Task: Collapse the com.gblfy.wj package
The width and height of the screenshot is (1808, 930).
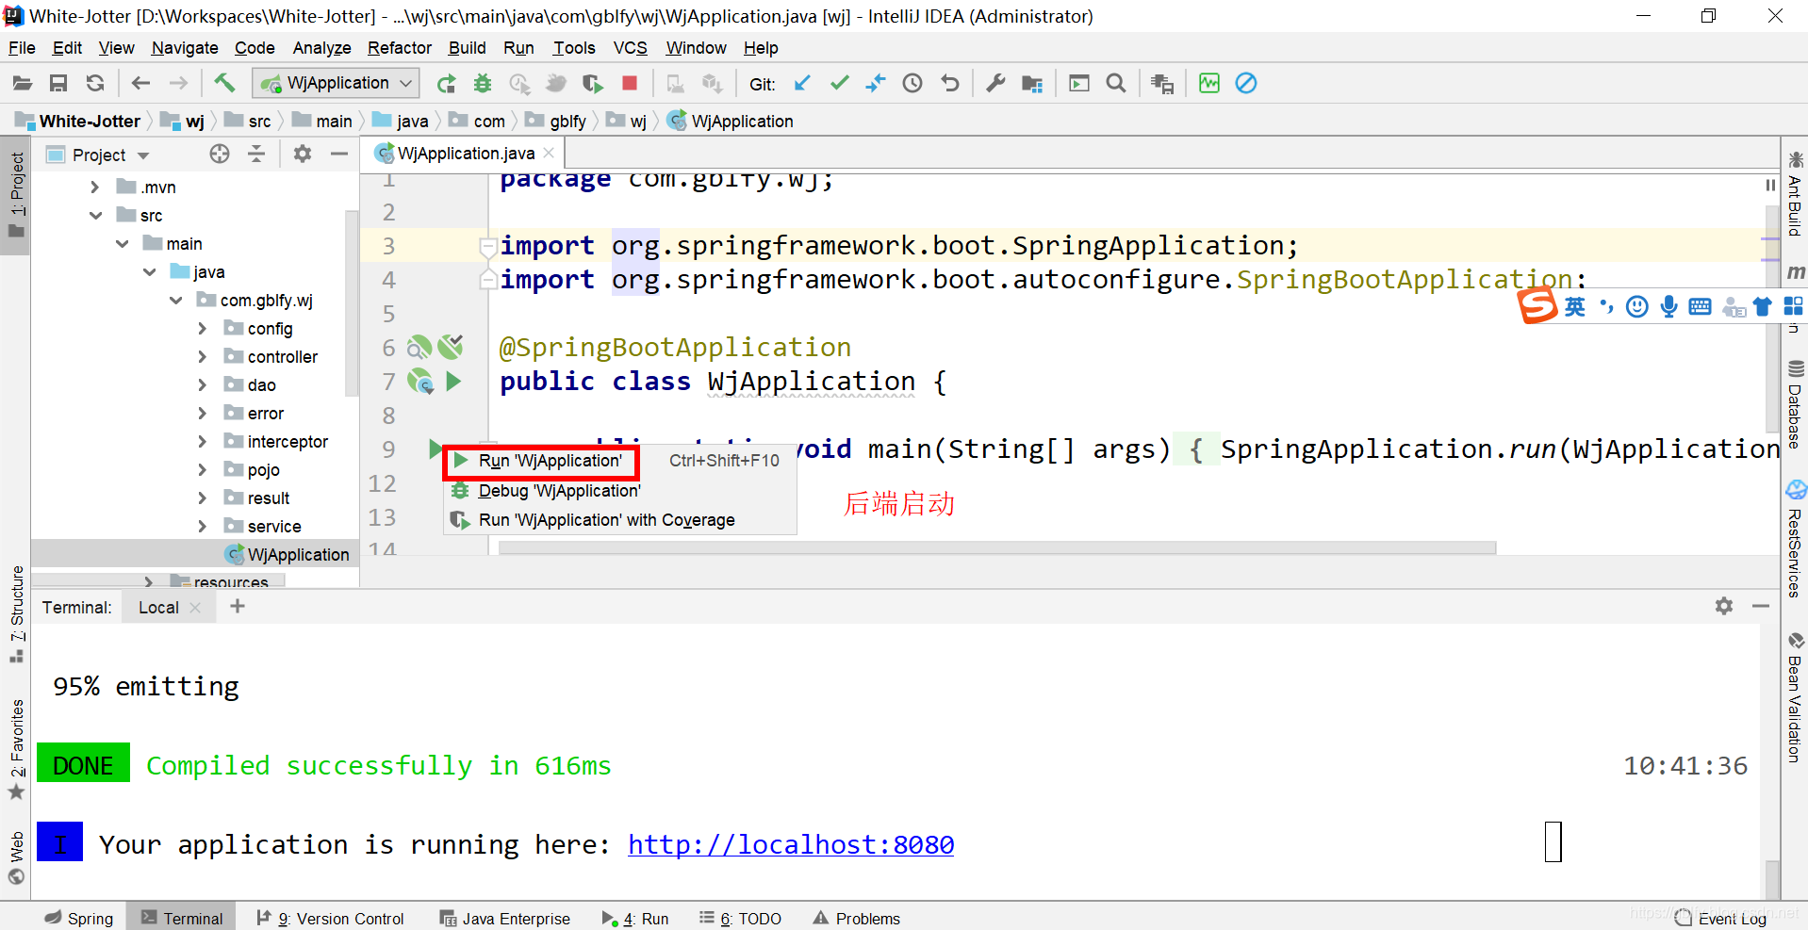Action: [x=175, y=301]
